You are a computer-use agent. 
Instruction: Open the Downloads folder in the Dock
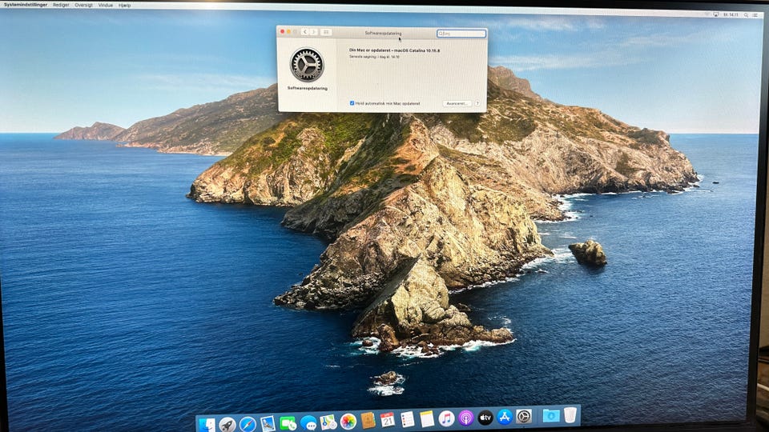point(551,416)
